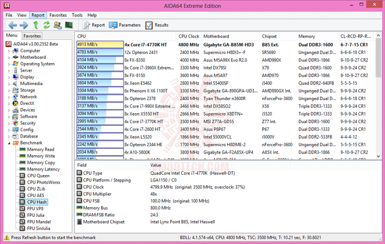Select the Devices tree icon
This screenshot has height=244, width=385.
point(16,110)
